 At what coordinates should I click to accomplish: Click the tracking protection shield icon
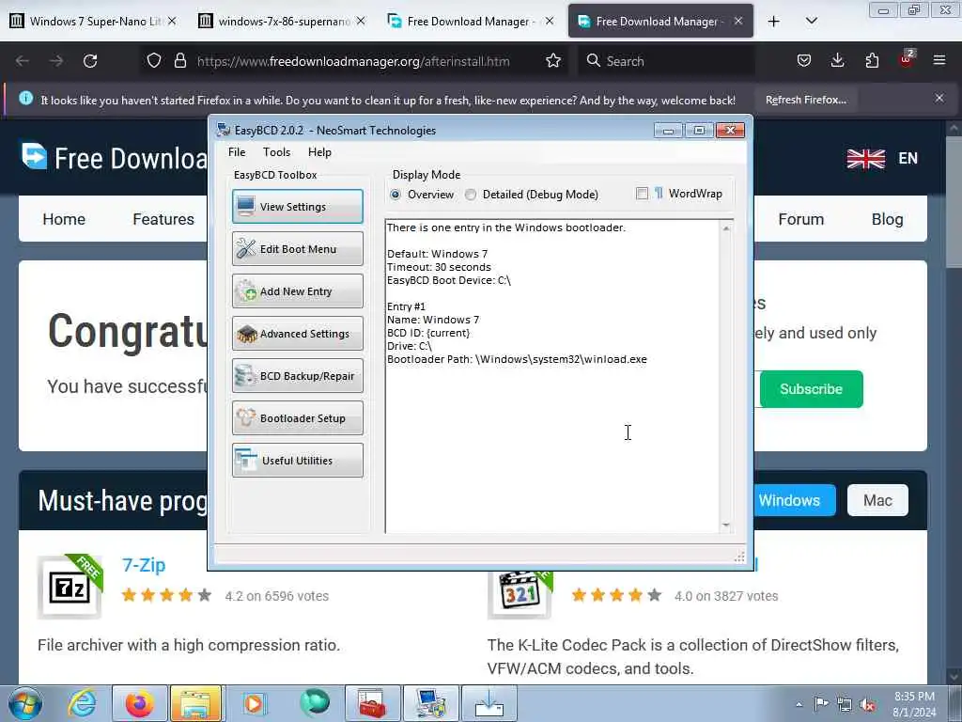[x=154, y=61]
